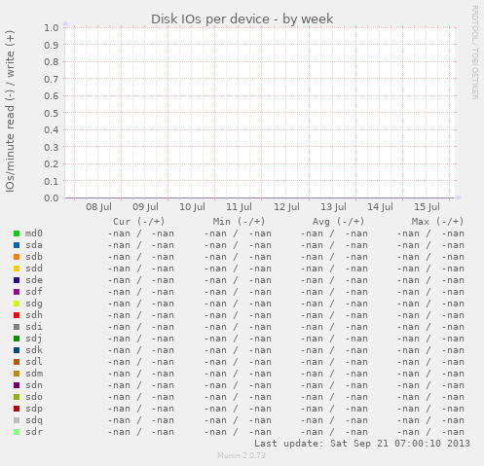The height and width of the screenshot is (466, 484).
Task: Select the 'sda' device label
Action: click(34, 245)
